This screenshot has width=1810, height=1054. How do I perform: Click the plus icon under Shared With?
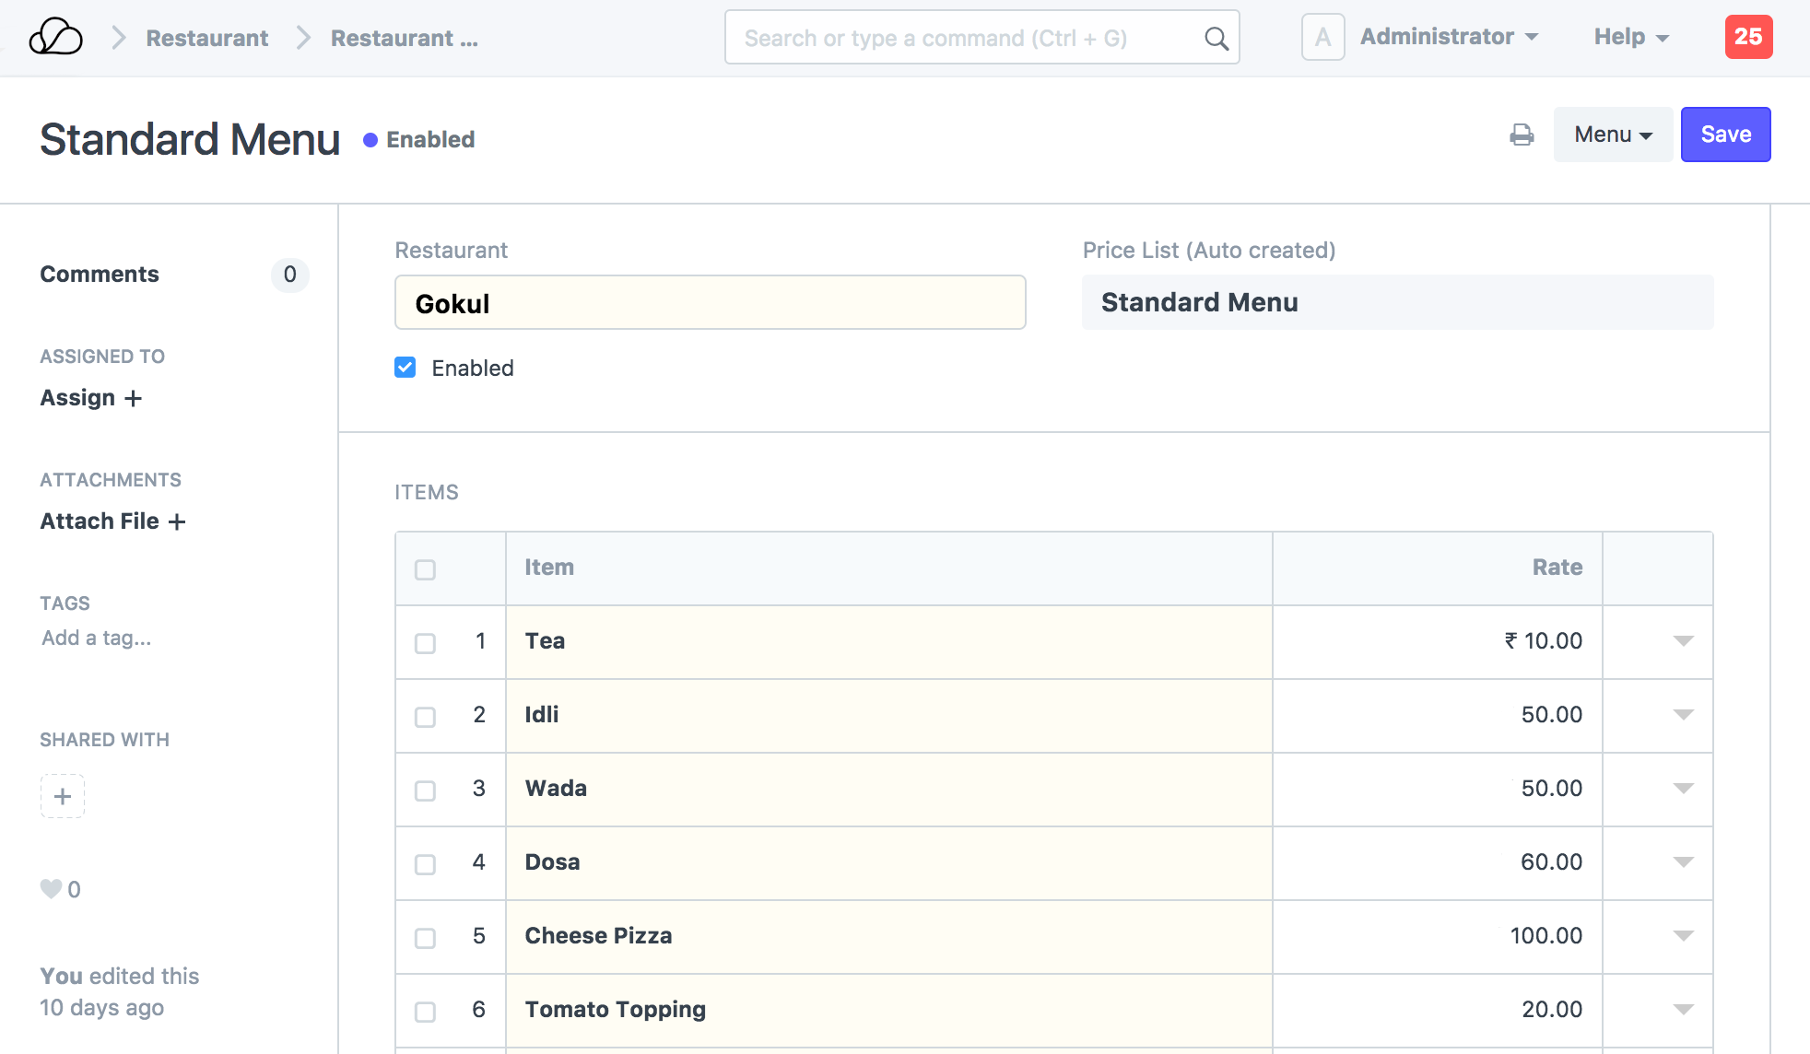(x=63, y=796)
